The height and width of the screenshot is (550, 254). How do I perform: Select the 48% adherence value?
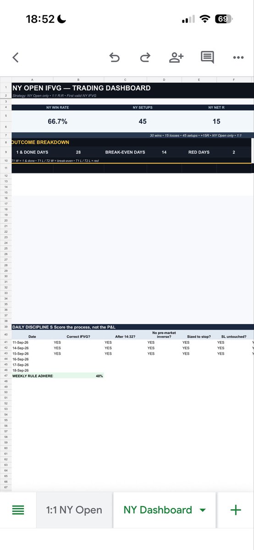click(x=79, y=376)
